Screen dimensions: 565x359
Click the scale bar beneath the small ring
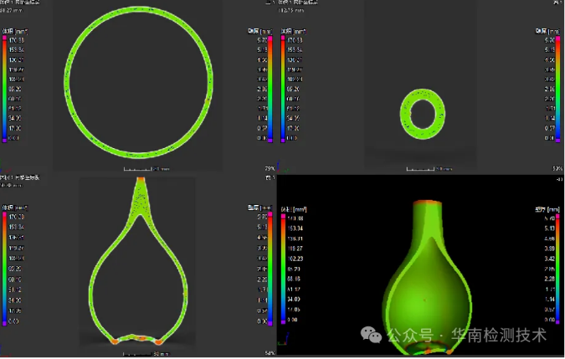pyautogui.click(x=421, y=169)
